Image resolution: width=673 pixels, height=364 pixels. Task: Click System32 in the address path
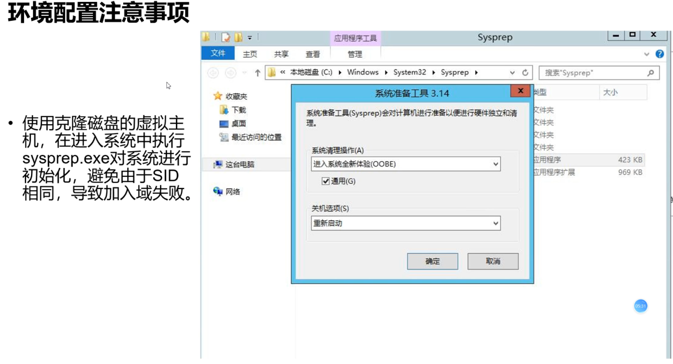[409, 72]
